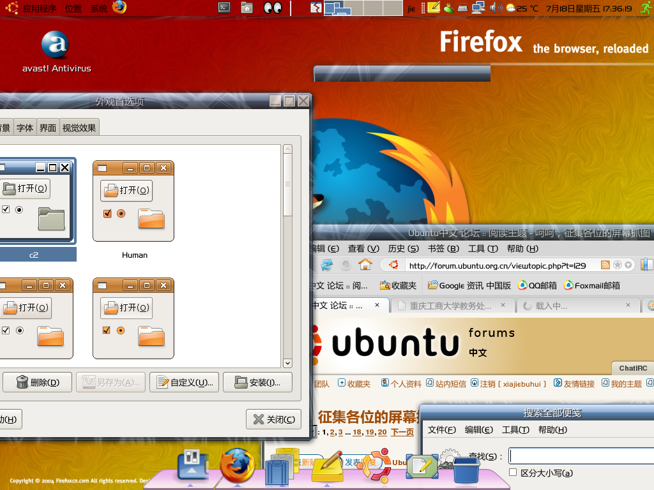The image size is (654, 490).
Task: Open 编辑 menu in 搜索全部便笺 window
Action: (x=479, y=430)
